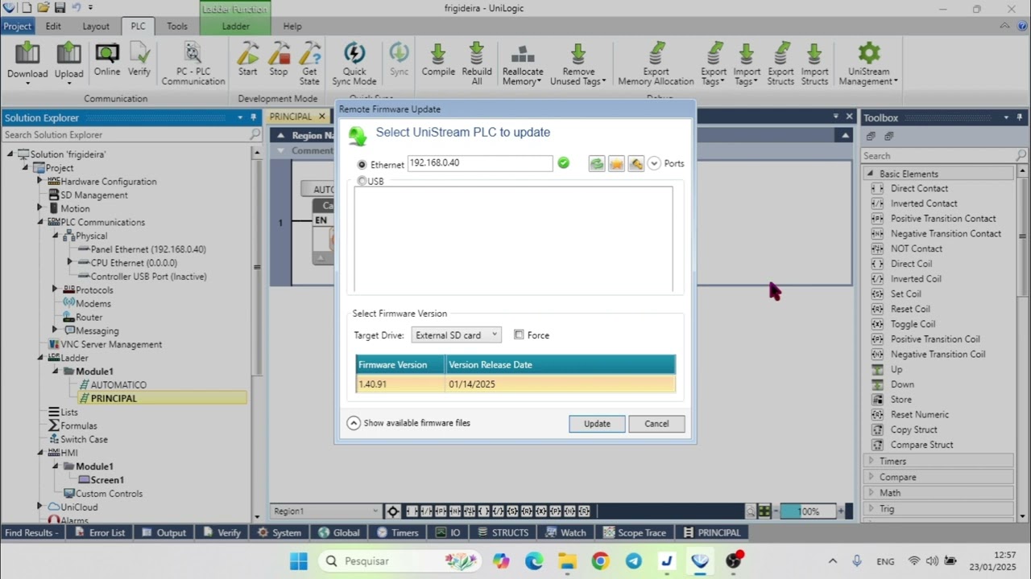This screenshot has width=1031, height=579.
Task: Click the Stop development mode icon
Action: (279, 60)
